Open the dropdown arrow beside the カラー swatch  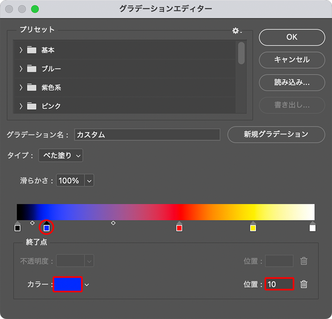click(87, 285)
